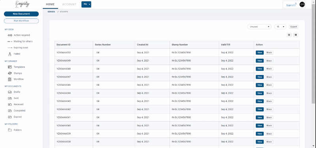Click the Export button
Screen dimensions: 316x148
(x=293, y=27)
